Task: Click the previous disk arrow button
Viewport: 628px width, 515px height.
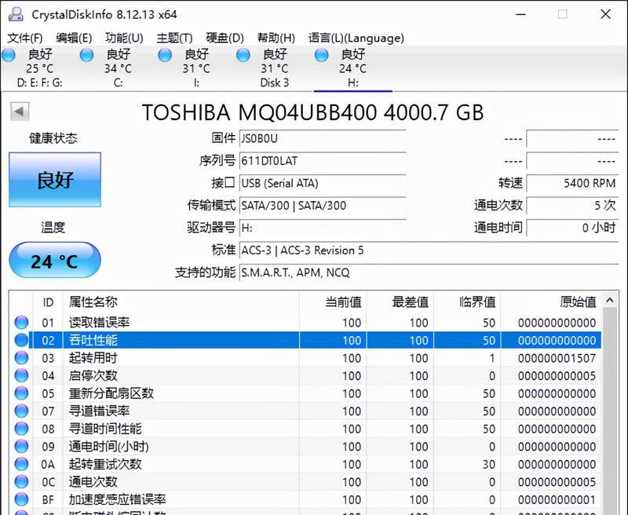Action: point(20,111)
